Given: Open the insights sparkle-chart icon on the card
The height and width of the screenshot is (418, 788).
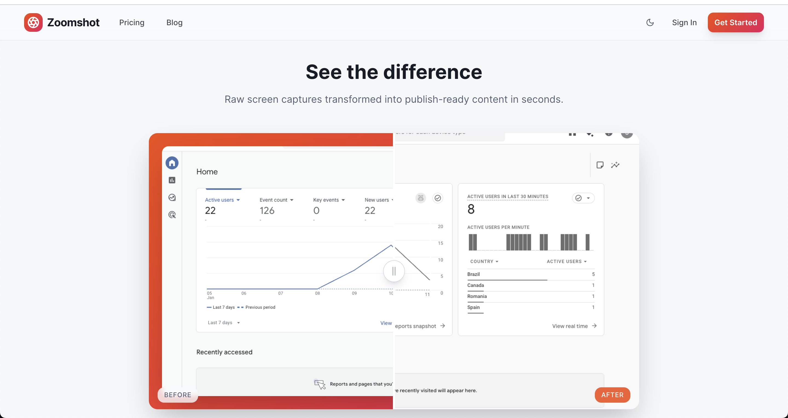Looking at the screenshot, I should tap(615, 165).
